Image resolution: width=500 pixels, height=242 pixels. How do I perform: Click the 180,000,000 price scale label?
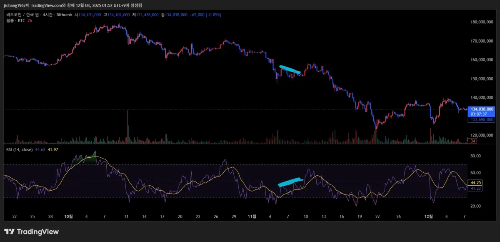[x=481, y=22]
